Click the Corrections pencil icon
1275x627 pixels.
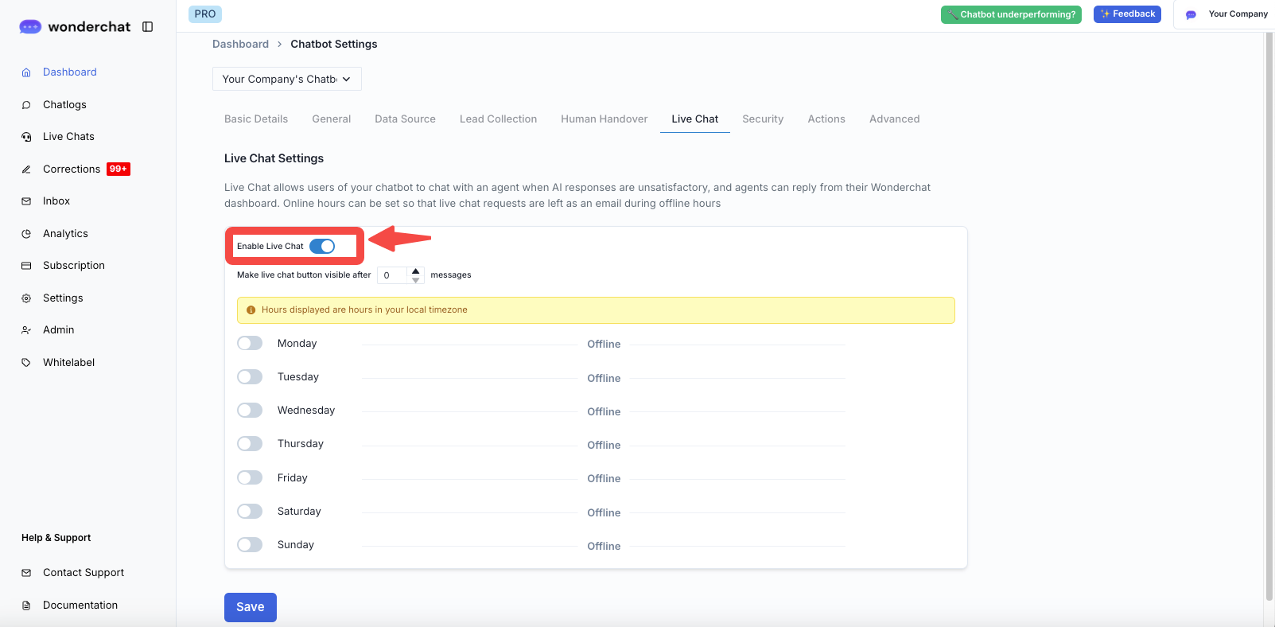26,169
